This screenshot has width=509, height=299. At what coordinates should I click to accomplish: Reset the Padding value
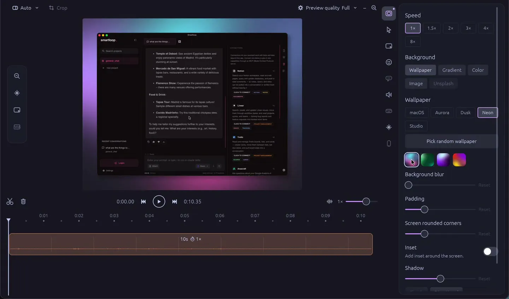tap(484, 209)
